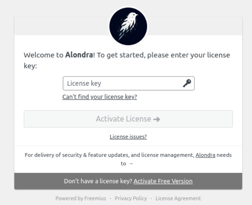The height and width of the screenshot is (205, 252).
Task: Open the 'License issues?' link
Action: [128, 137]
